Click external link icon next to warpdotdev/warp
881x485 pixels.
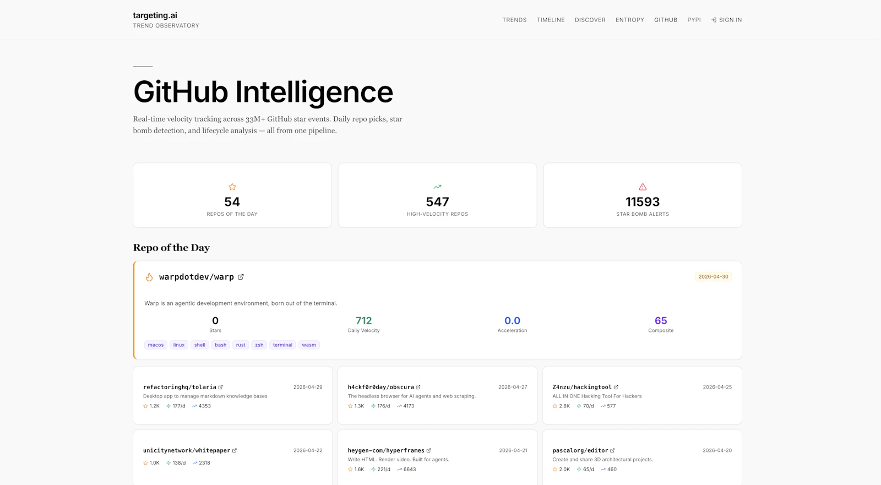click(x=241, y=277)
